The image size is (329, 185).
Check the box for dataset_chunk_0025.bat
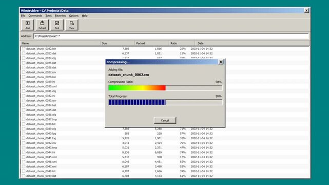pyautogui.click(x=24, y=63)
